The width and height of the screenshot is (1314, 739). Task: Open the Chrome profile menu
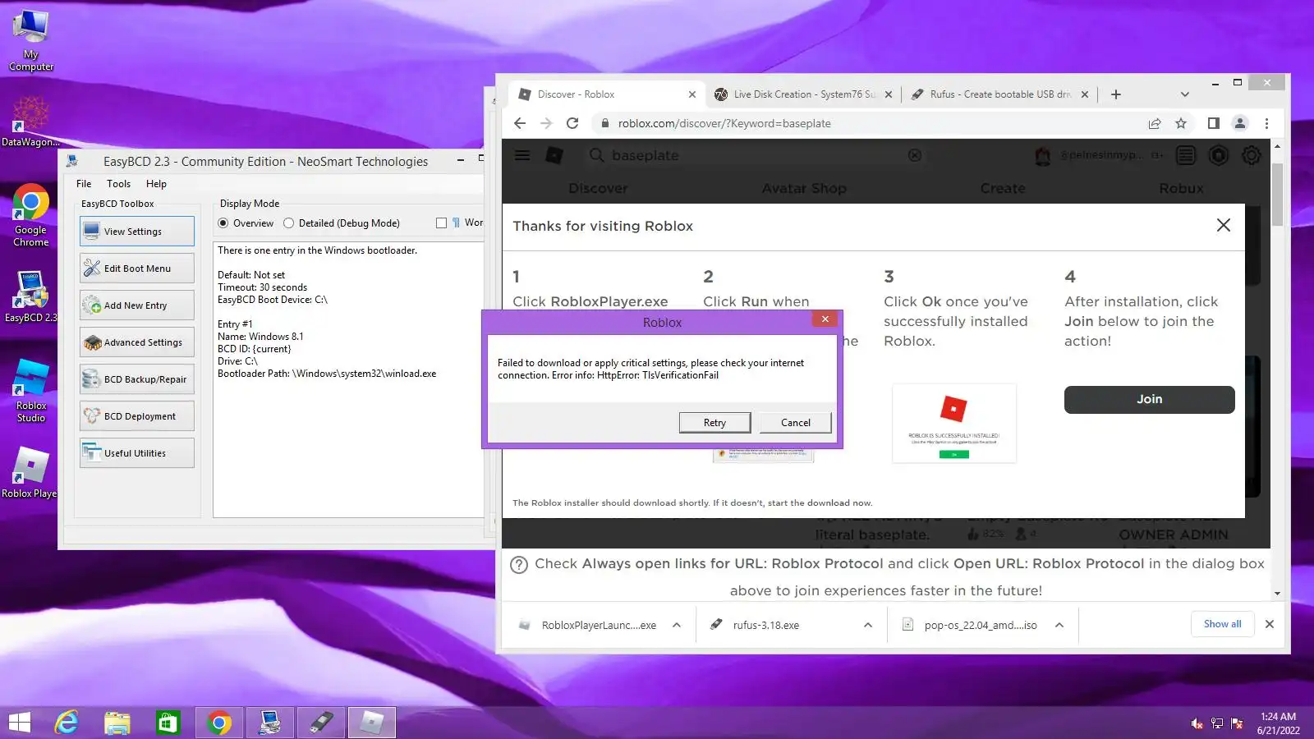click(x=1240, y=123)
